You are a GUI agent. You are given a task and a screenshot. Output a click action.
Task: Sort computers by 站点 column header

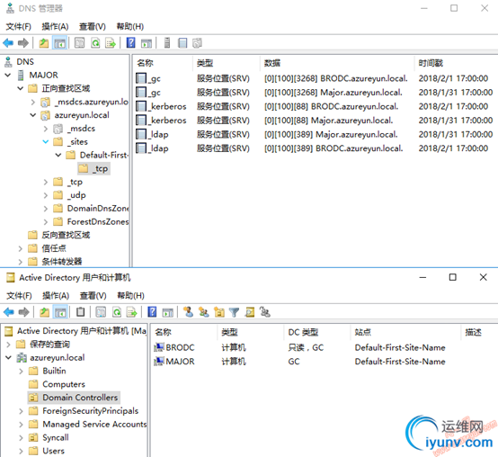[x=405, y=332]
